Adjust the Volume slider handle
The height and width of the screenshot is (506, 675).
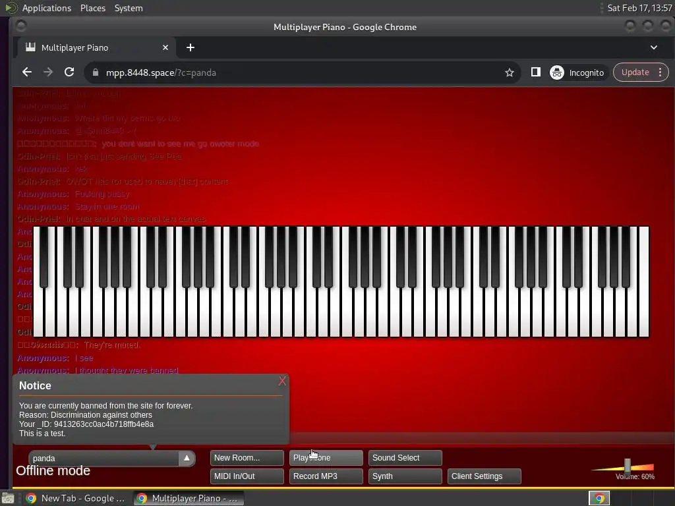628,466
